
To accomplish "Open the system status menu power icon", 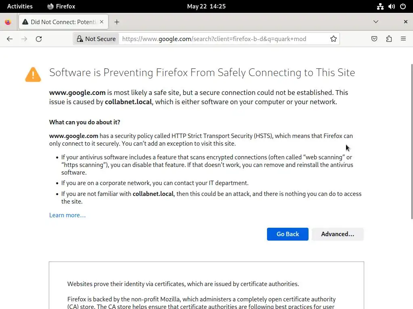I will coord(403,6).
